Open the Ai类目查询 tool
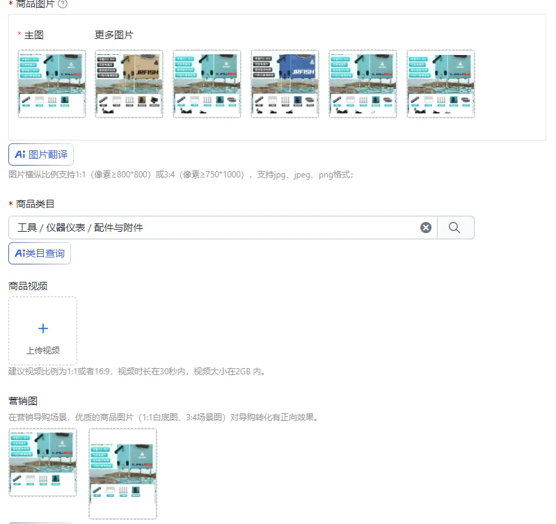 coord(40,253)
